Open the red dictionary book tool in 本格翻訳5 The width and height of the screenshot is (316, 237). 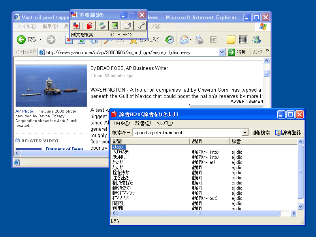coord(89,26)
